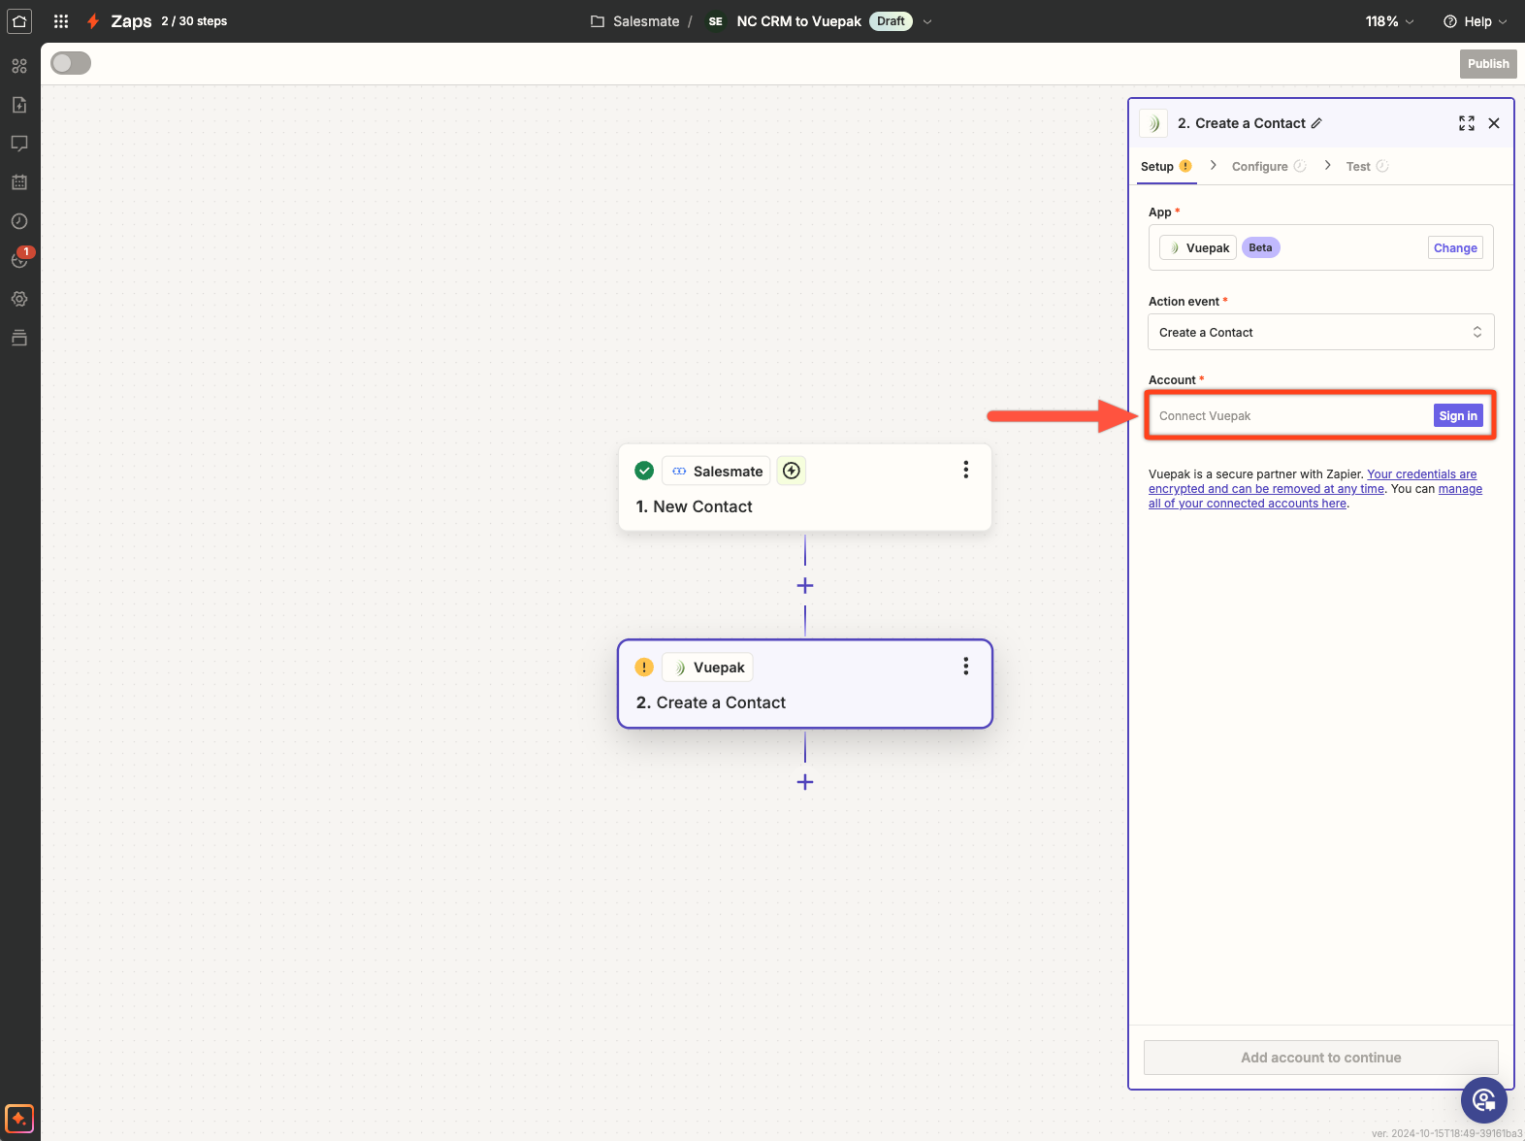Open the Zap history clock icon
This screenshot has width=1525, height=1141.
pos(19,221)
